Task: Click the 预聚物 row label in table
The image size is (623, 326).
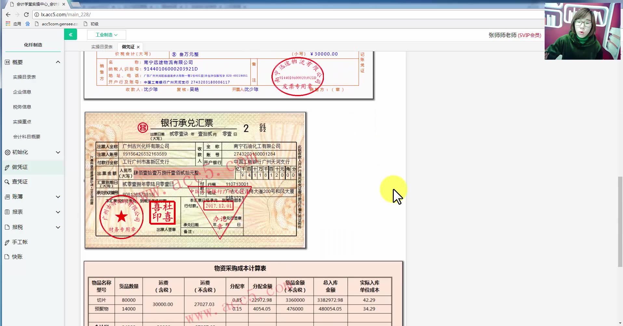Action: click(x=101, y=309)
